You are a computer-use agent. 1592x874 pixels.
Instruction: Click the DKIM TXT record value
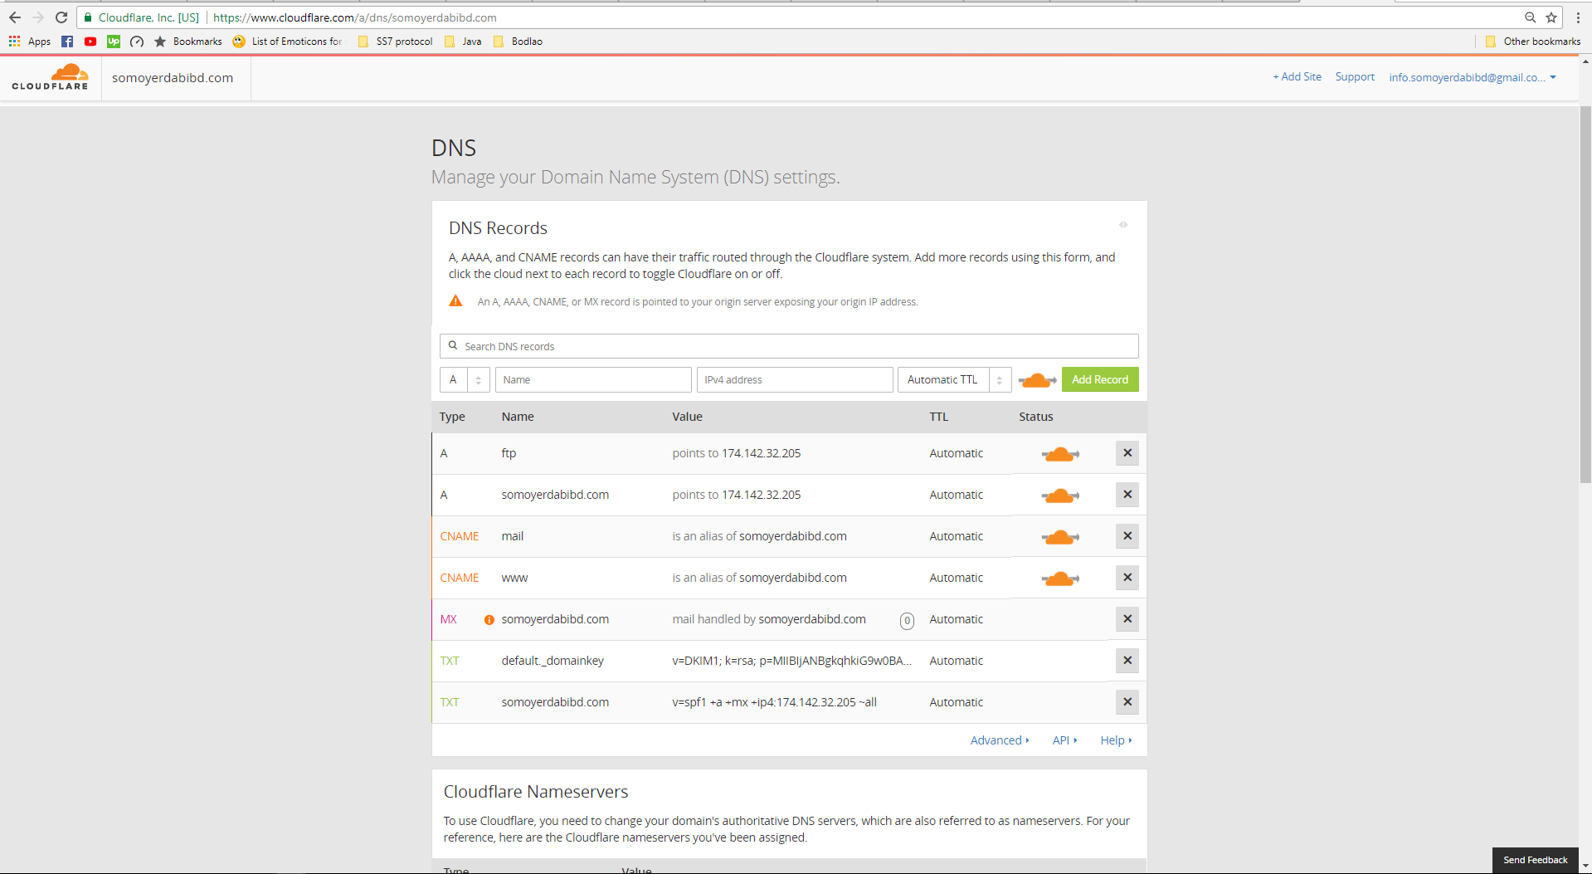pyautogui.click(x=791, y=661)
